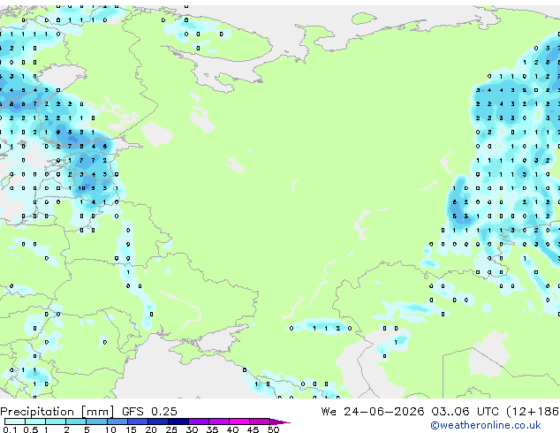Open the weatheronline.co.uk copyright link
The image size is (560, 433).
click(x=485, y=425)
